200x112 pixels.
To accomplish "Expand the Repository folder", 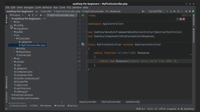I will (14, 52).
